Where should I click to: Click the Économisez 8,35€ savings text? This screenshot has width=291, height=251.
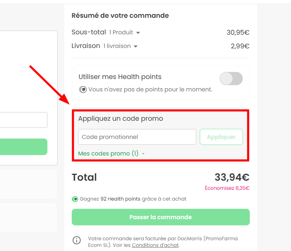tap(227, 188)
